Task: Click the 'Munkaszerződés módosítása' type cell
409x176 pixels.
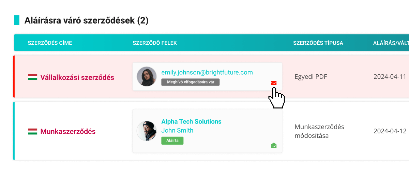Action: click(x=319, y=131)
